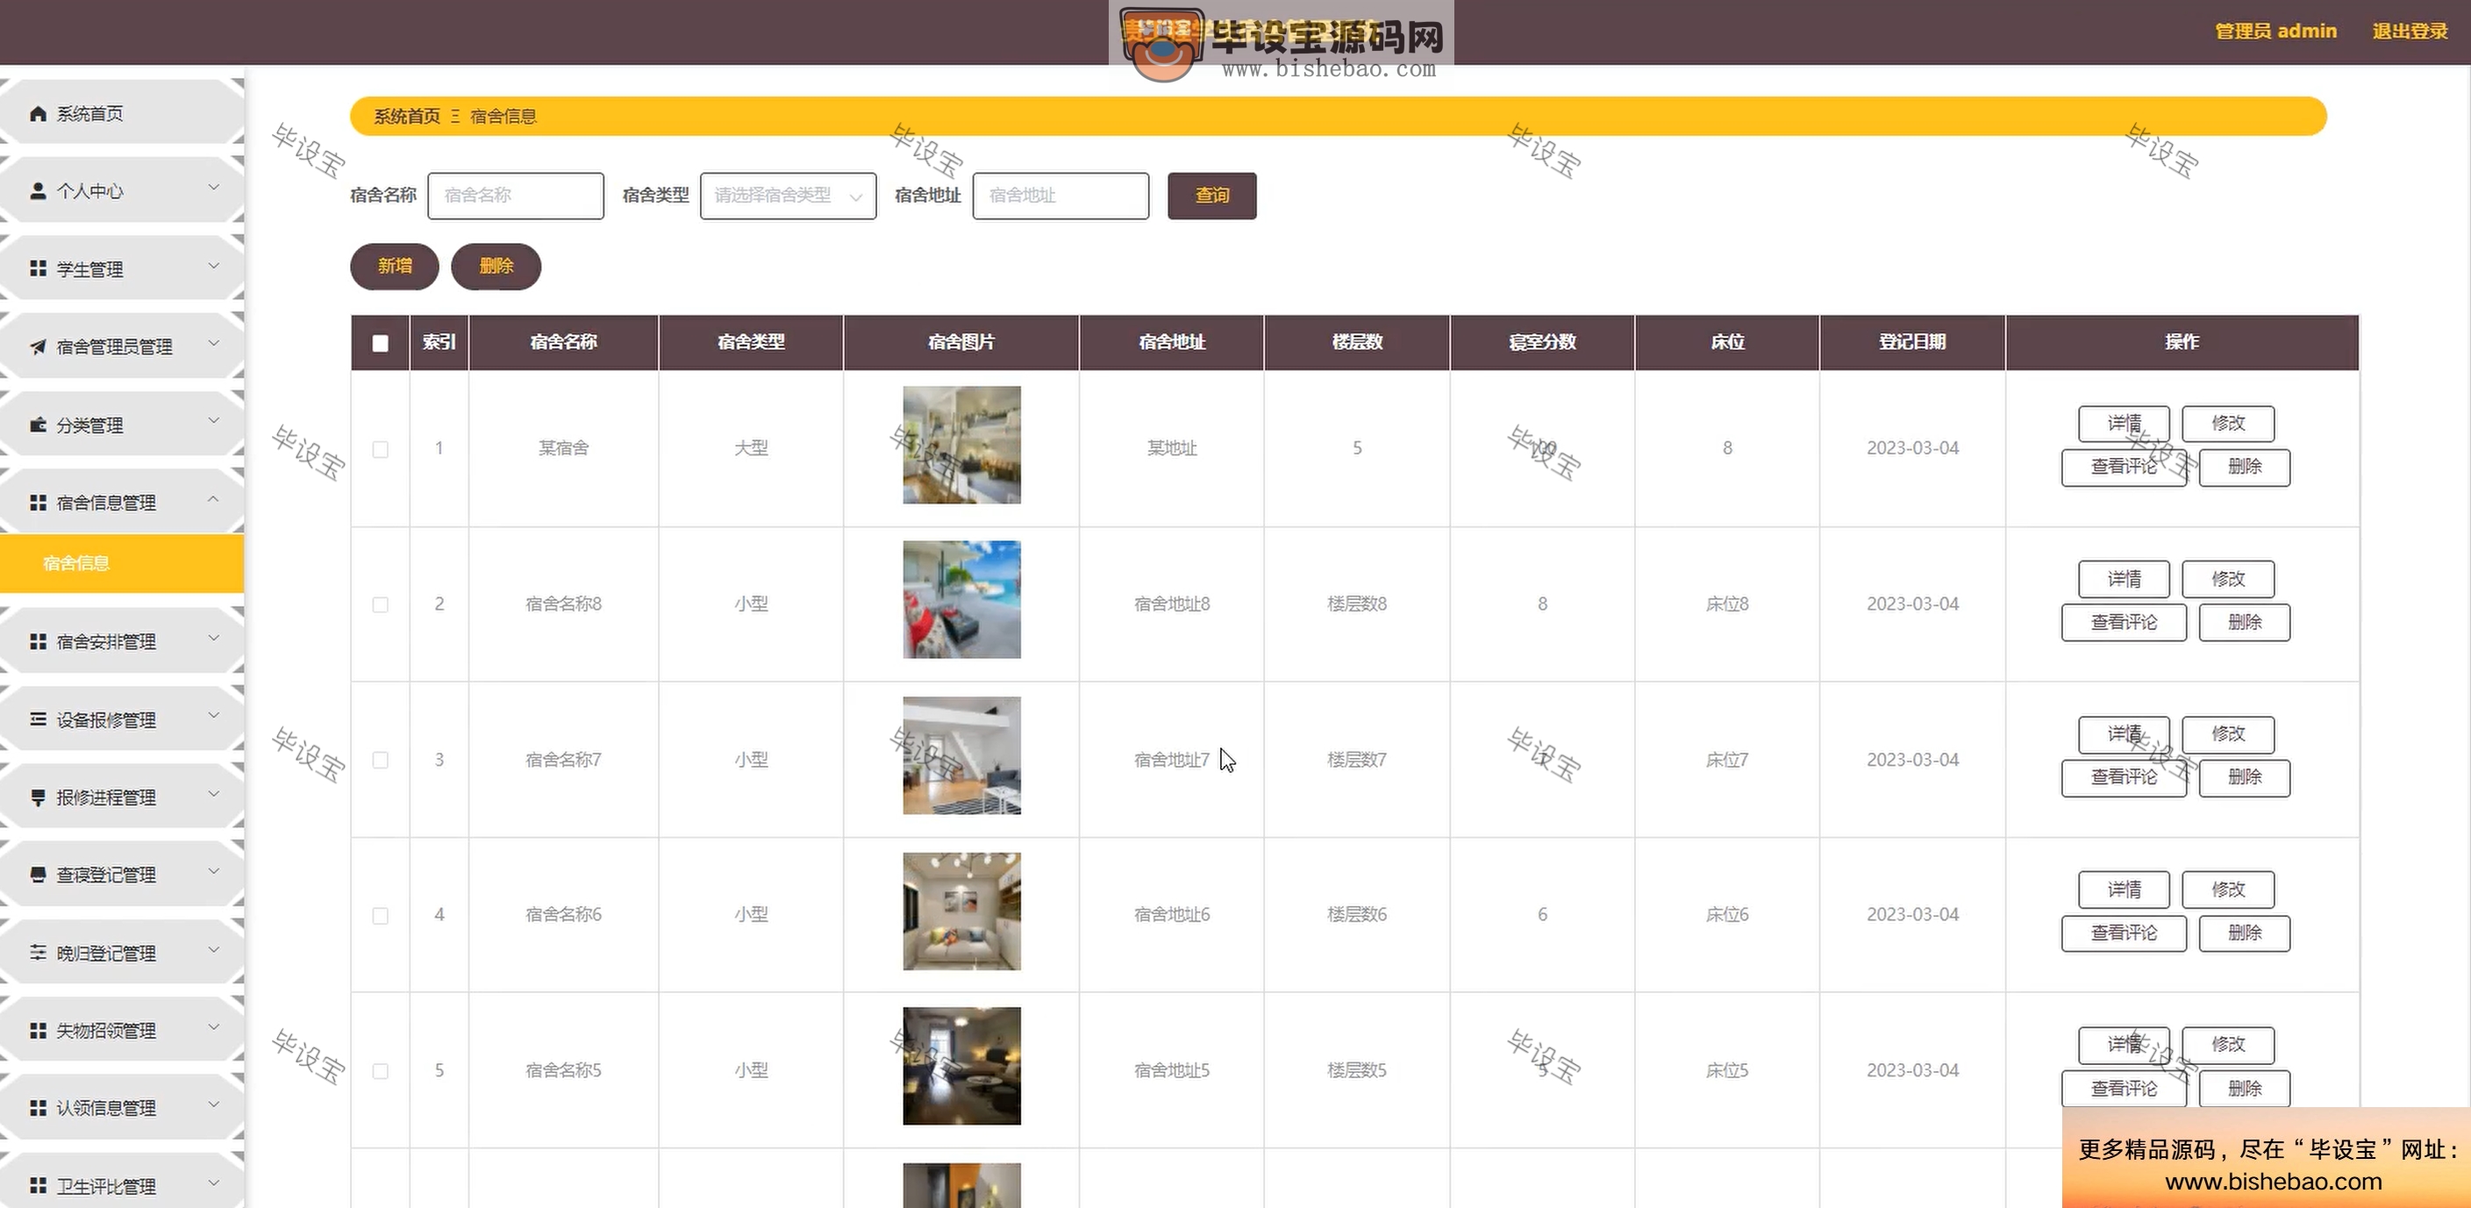Viewport: 2471px width, 1208px height.
Task: Click 床位7 cell in the table
Action: (x=1726, y=760)
